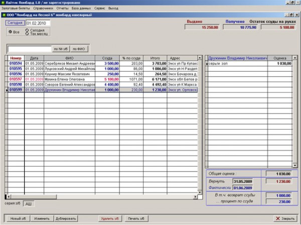Click the red 'Удалить з/б' button
The height and width of the screenshot is (225, 301).
point(110,218)
